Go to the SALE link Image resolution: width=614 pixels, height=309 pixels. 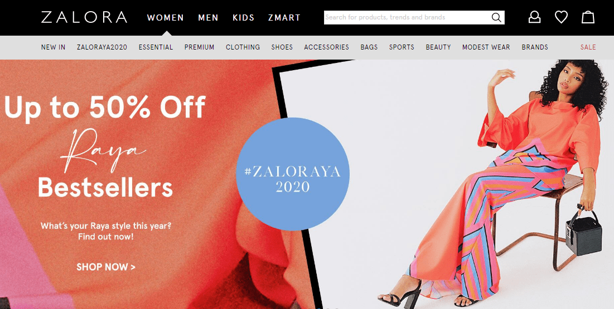[588, 47]
